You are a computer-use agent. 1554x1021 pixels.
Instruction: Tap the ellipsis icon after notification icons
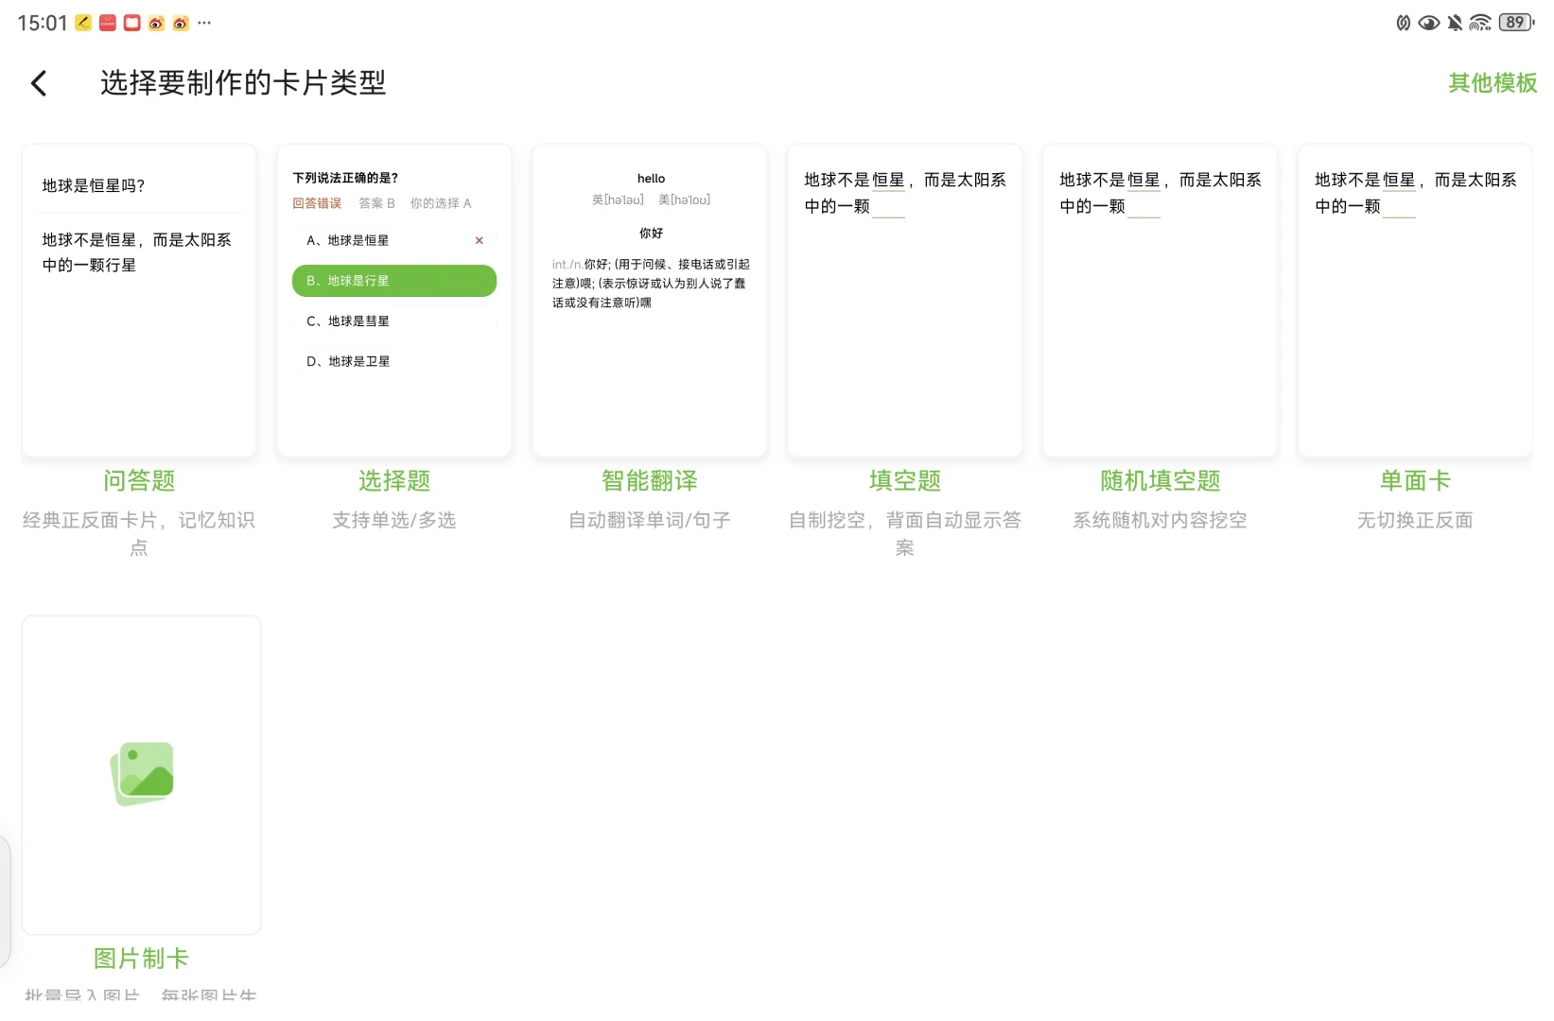[204, 23]
